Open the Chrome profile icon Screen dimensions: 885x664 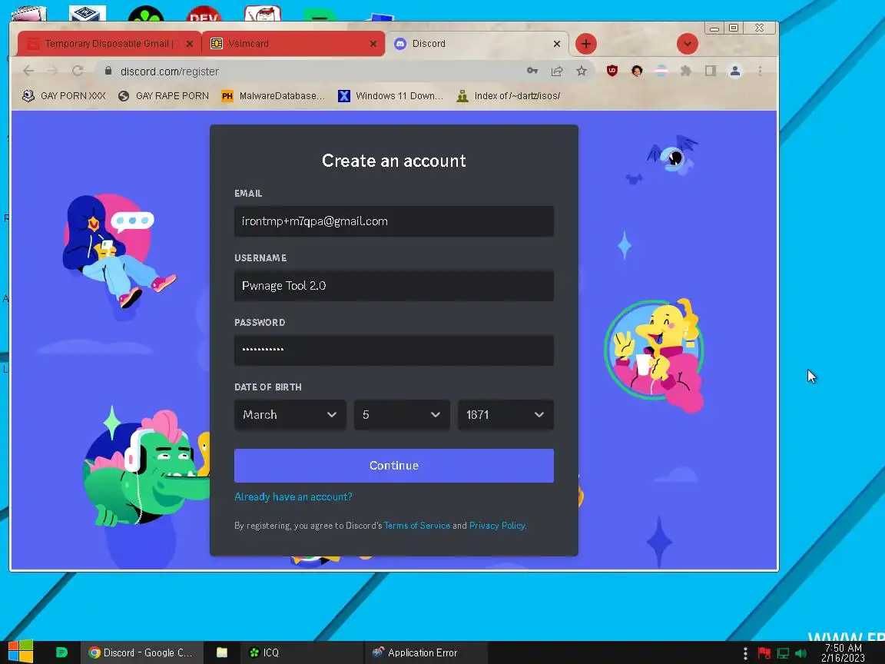(x=735, y=71)
